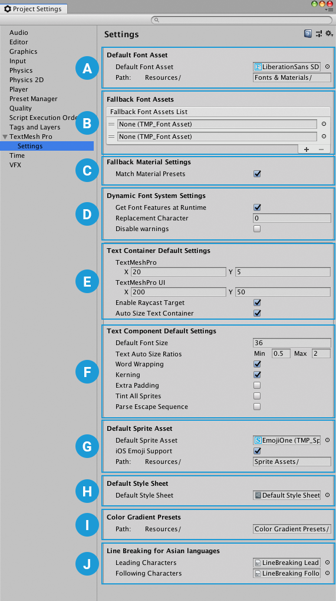Image resolution: width=336 pixels, height=601 pixels.
Task: Select the Project Settings tab
Action: click(34, 9)
